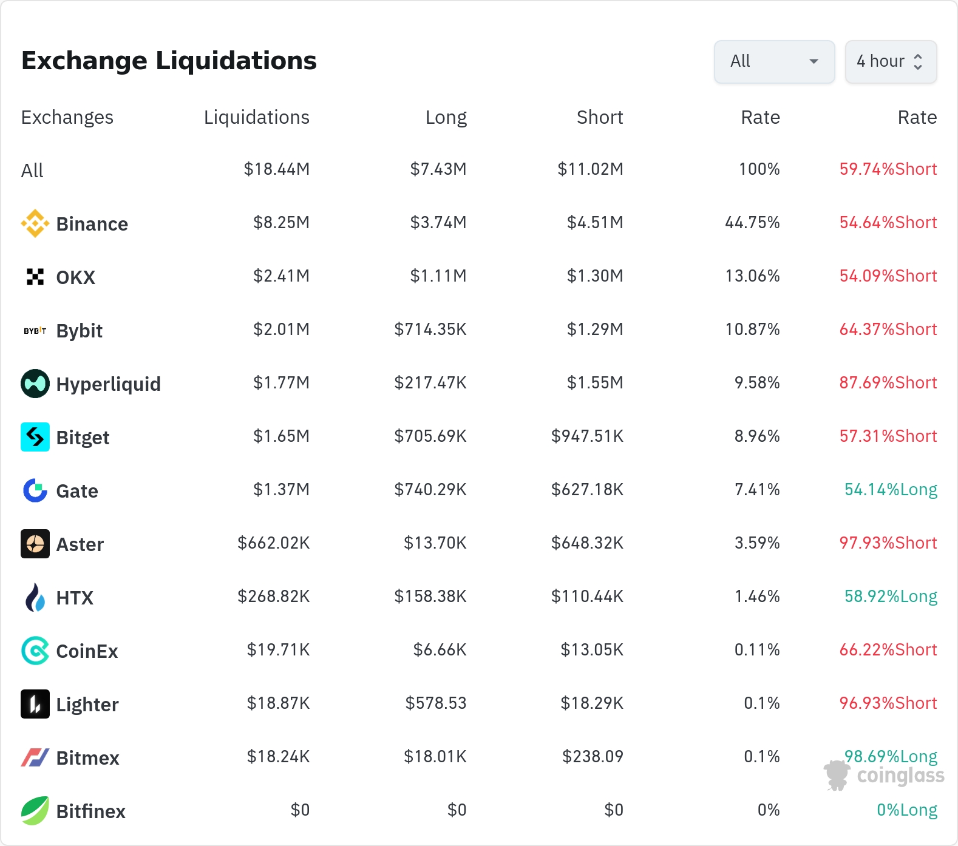Click the Bitfinex leaf icon
The width and height of the screenshot is (958, 846).
click(35, 811)
